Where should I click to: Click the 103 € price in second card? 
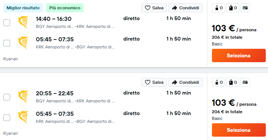[x=223, y=103]
